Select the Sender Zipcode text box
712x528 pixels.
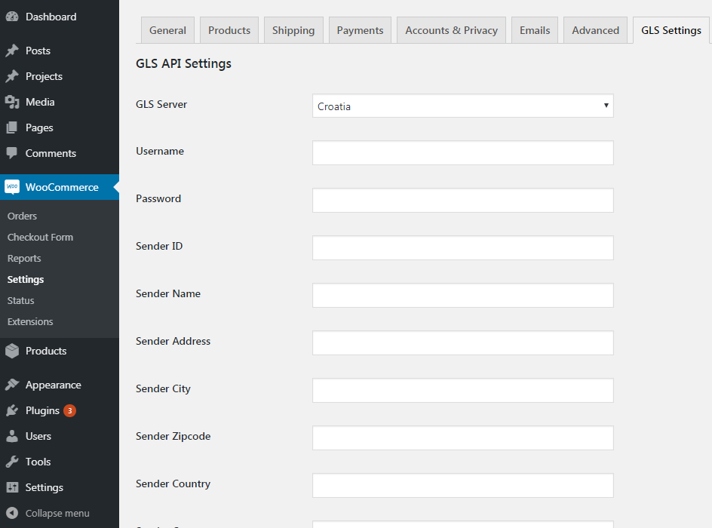pos(462,438)
